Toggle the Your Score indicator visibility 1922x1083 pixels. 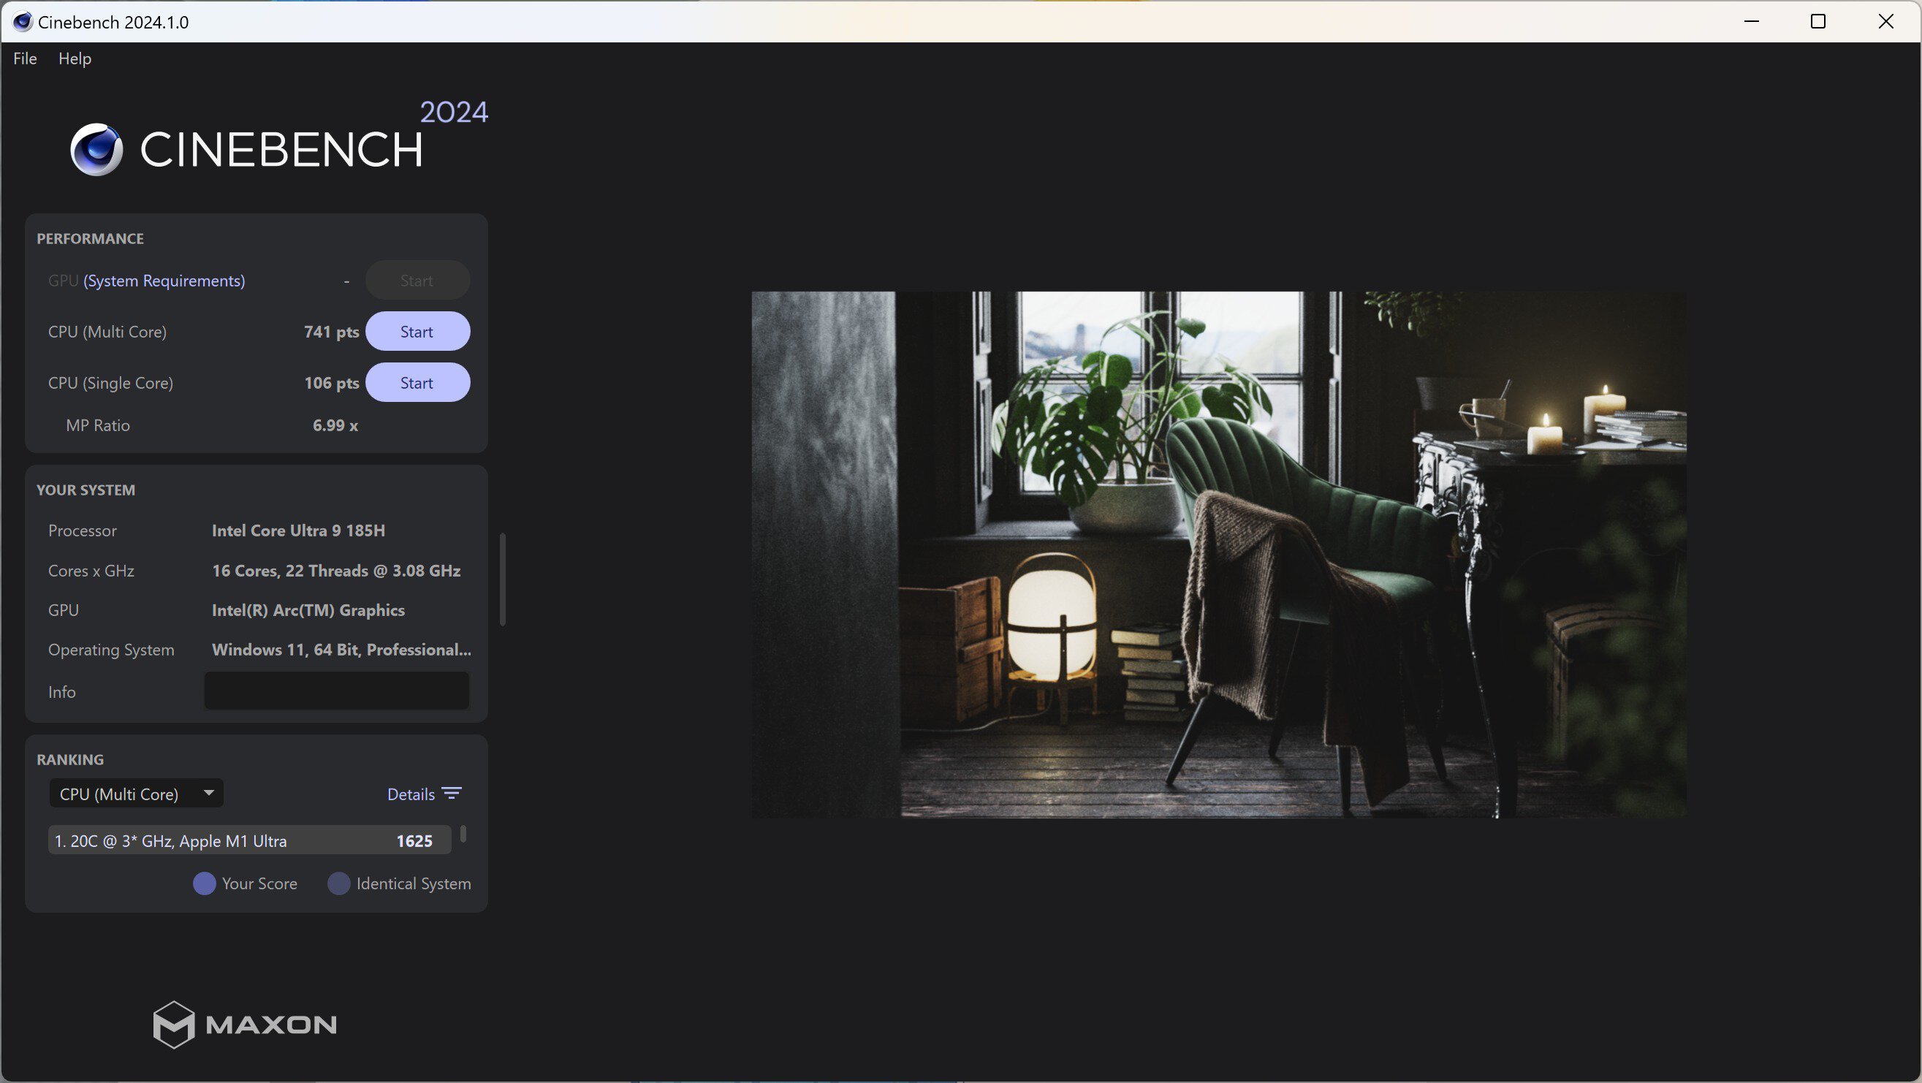(205, 882)
